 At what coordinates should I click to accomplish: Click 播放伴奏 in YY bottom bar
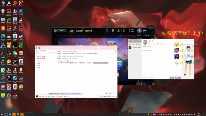pyautogui.click(x=59, y=96)
